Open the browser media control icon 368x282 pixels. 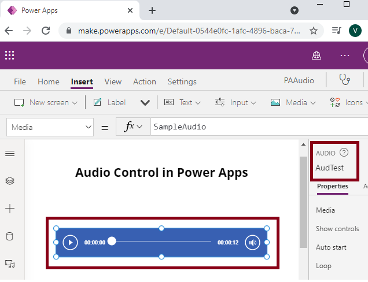(336, 31)
